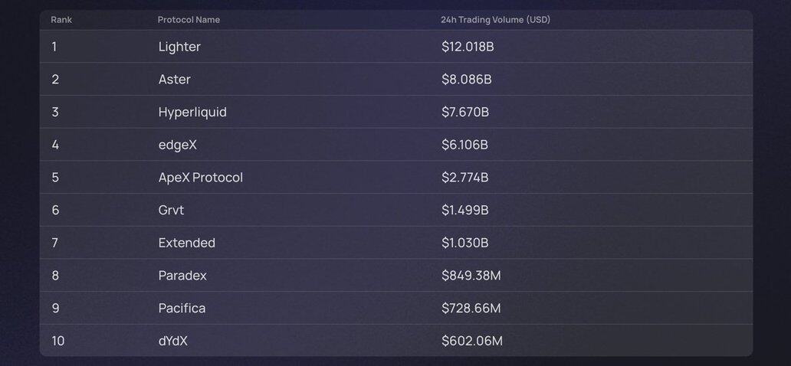Viewport: 791px width, 366px height.
Task: Open the Hyperliquid protocol entry
Action: tap(192, 113)
